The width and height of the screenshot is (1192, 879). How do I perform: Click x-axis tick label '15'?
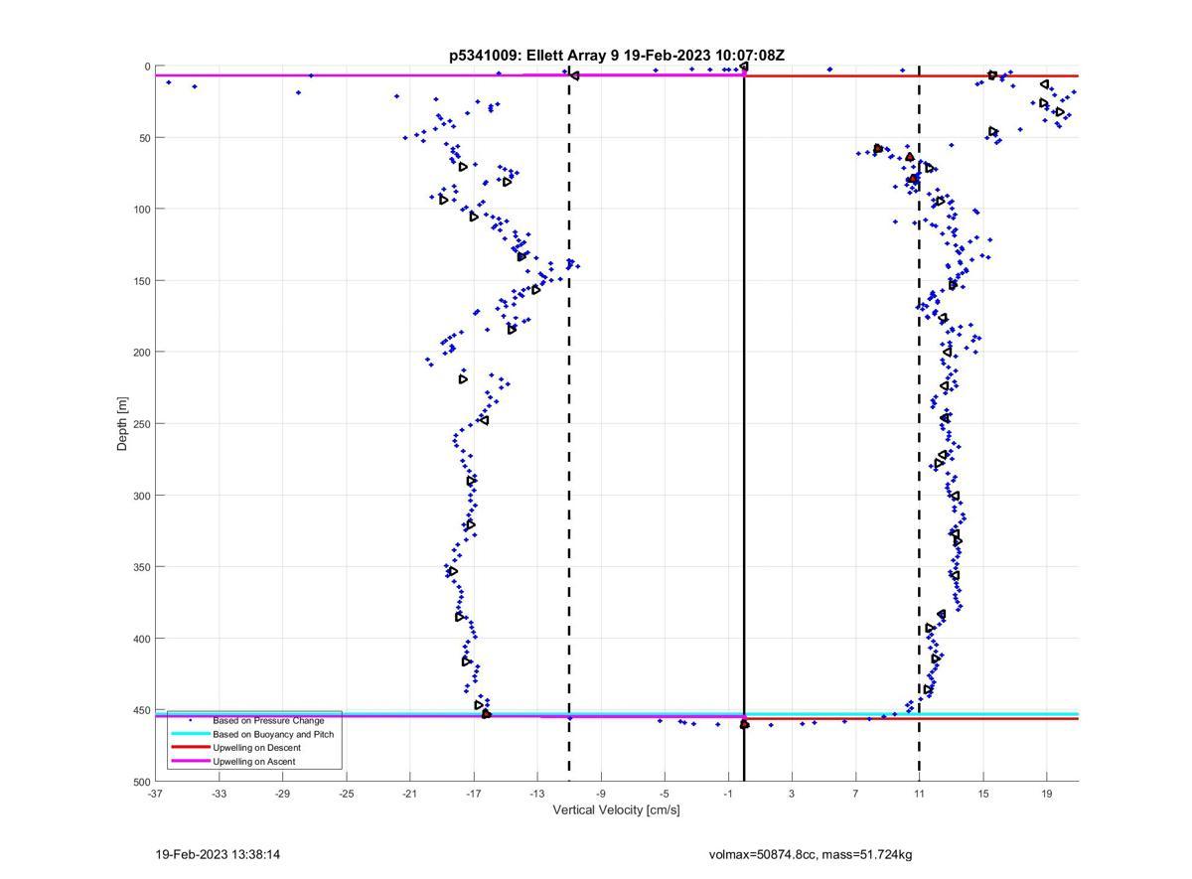(x=982, y=794)
